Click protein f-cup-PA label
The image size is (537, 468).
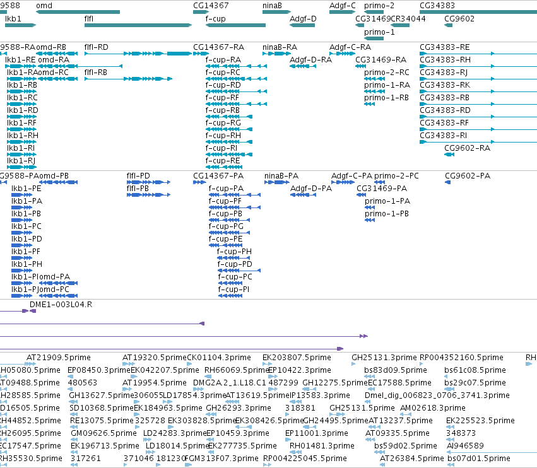click(226, 189)
